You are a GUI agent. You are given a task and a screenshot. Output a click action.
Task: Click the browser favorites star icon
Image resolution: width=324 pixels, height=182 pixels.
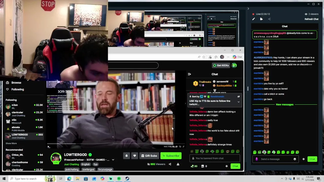pos(204,57)
